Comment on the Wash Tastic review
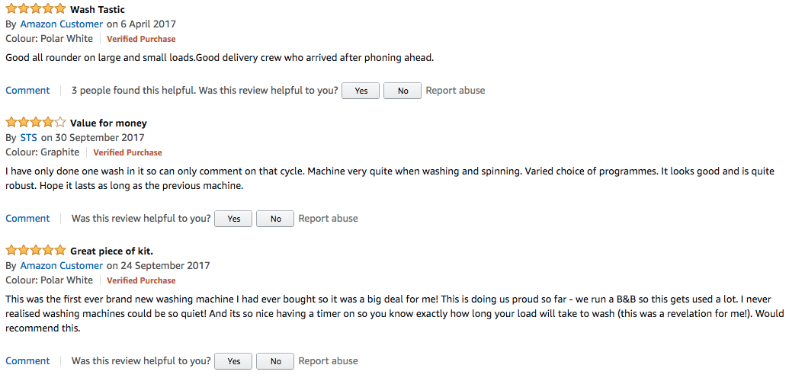Viewport: 805px width, 381px height. pyautogui.click(x=27, y=91)
